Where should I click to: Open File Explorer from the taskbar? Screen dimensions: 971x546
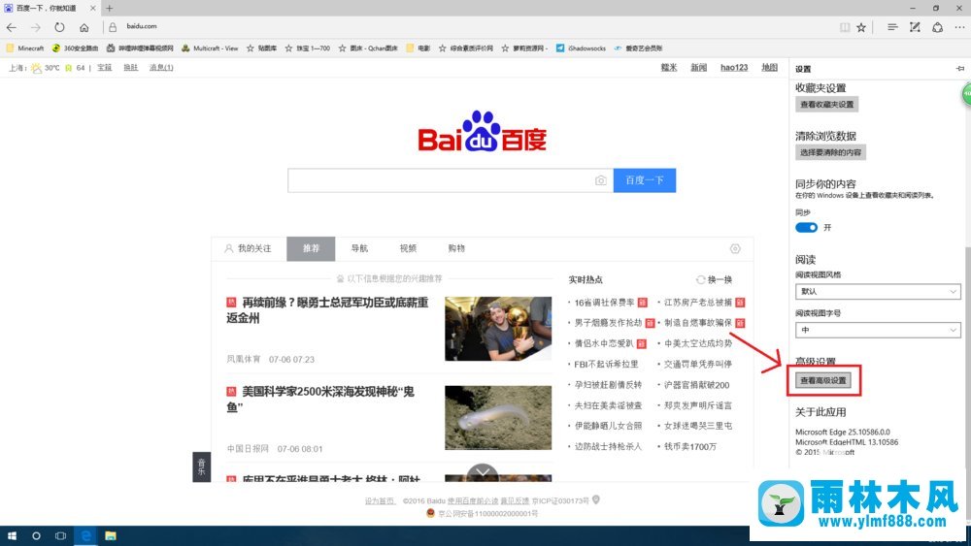(x=111, y=535)
